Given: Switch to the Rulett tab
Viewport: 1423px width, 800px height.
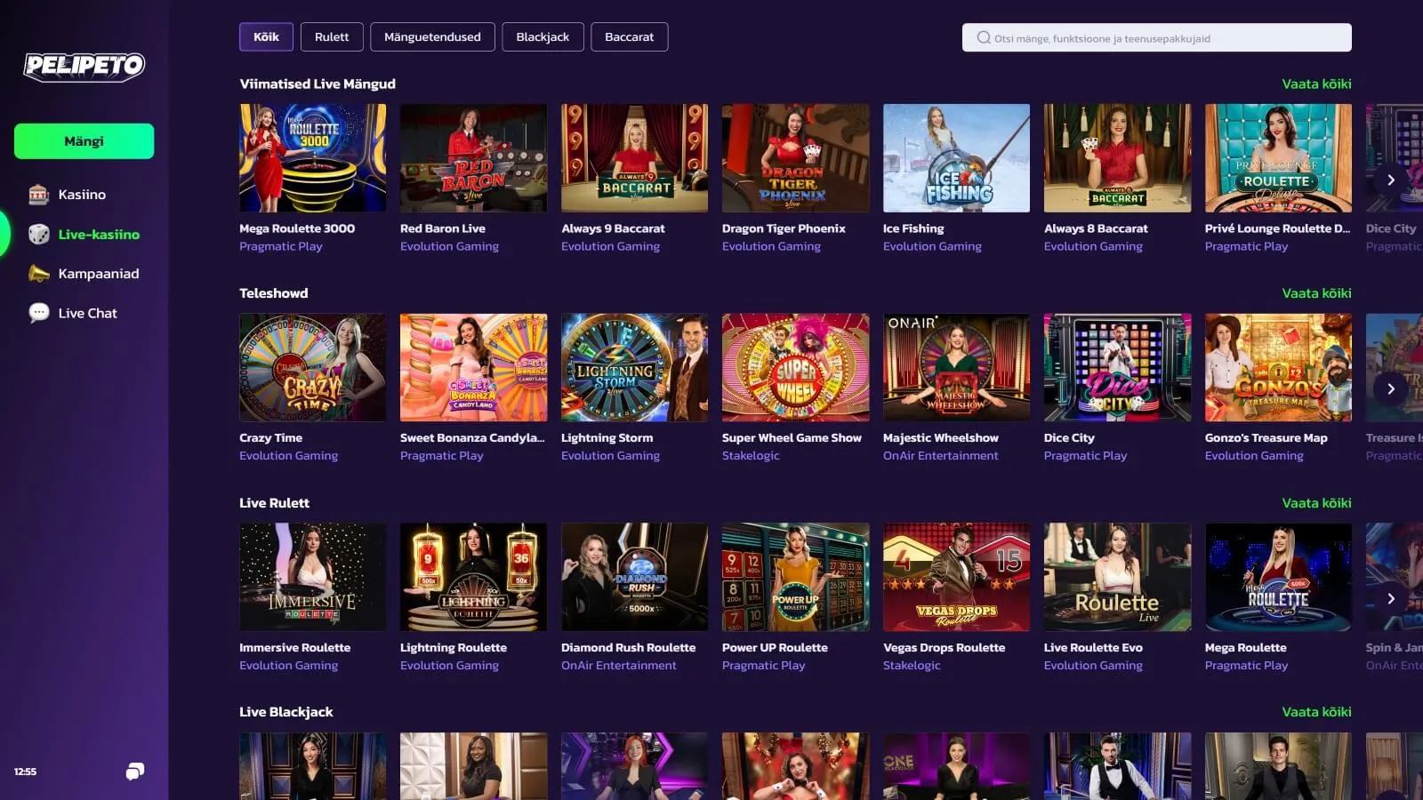Looking at the screenshot, I should tap(331, 37).
